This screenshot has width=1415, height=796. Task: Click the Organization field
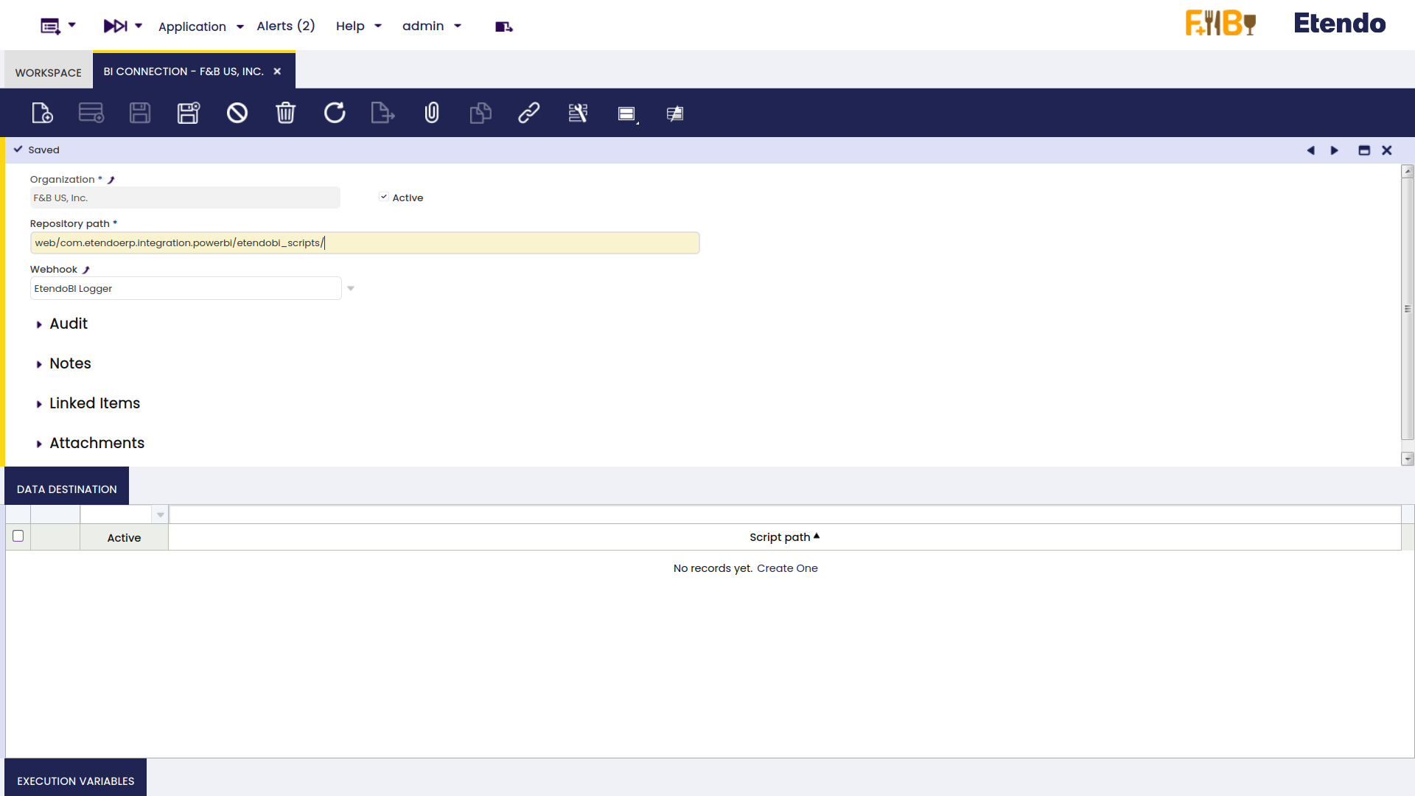coord(185,198)
